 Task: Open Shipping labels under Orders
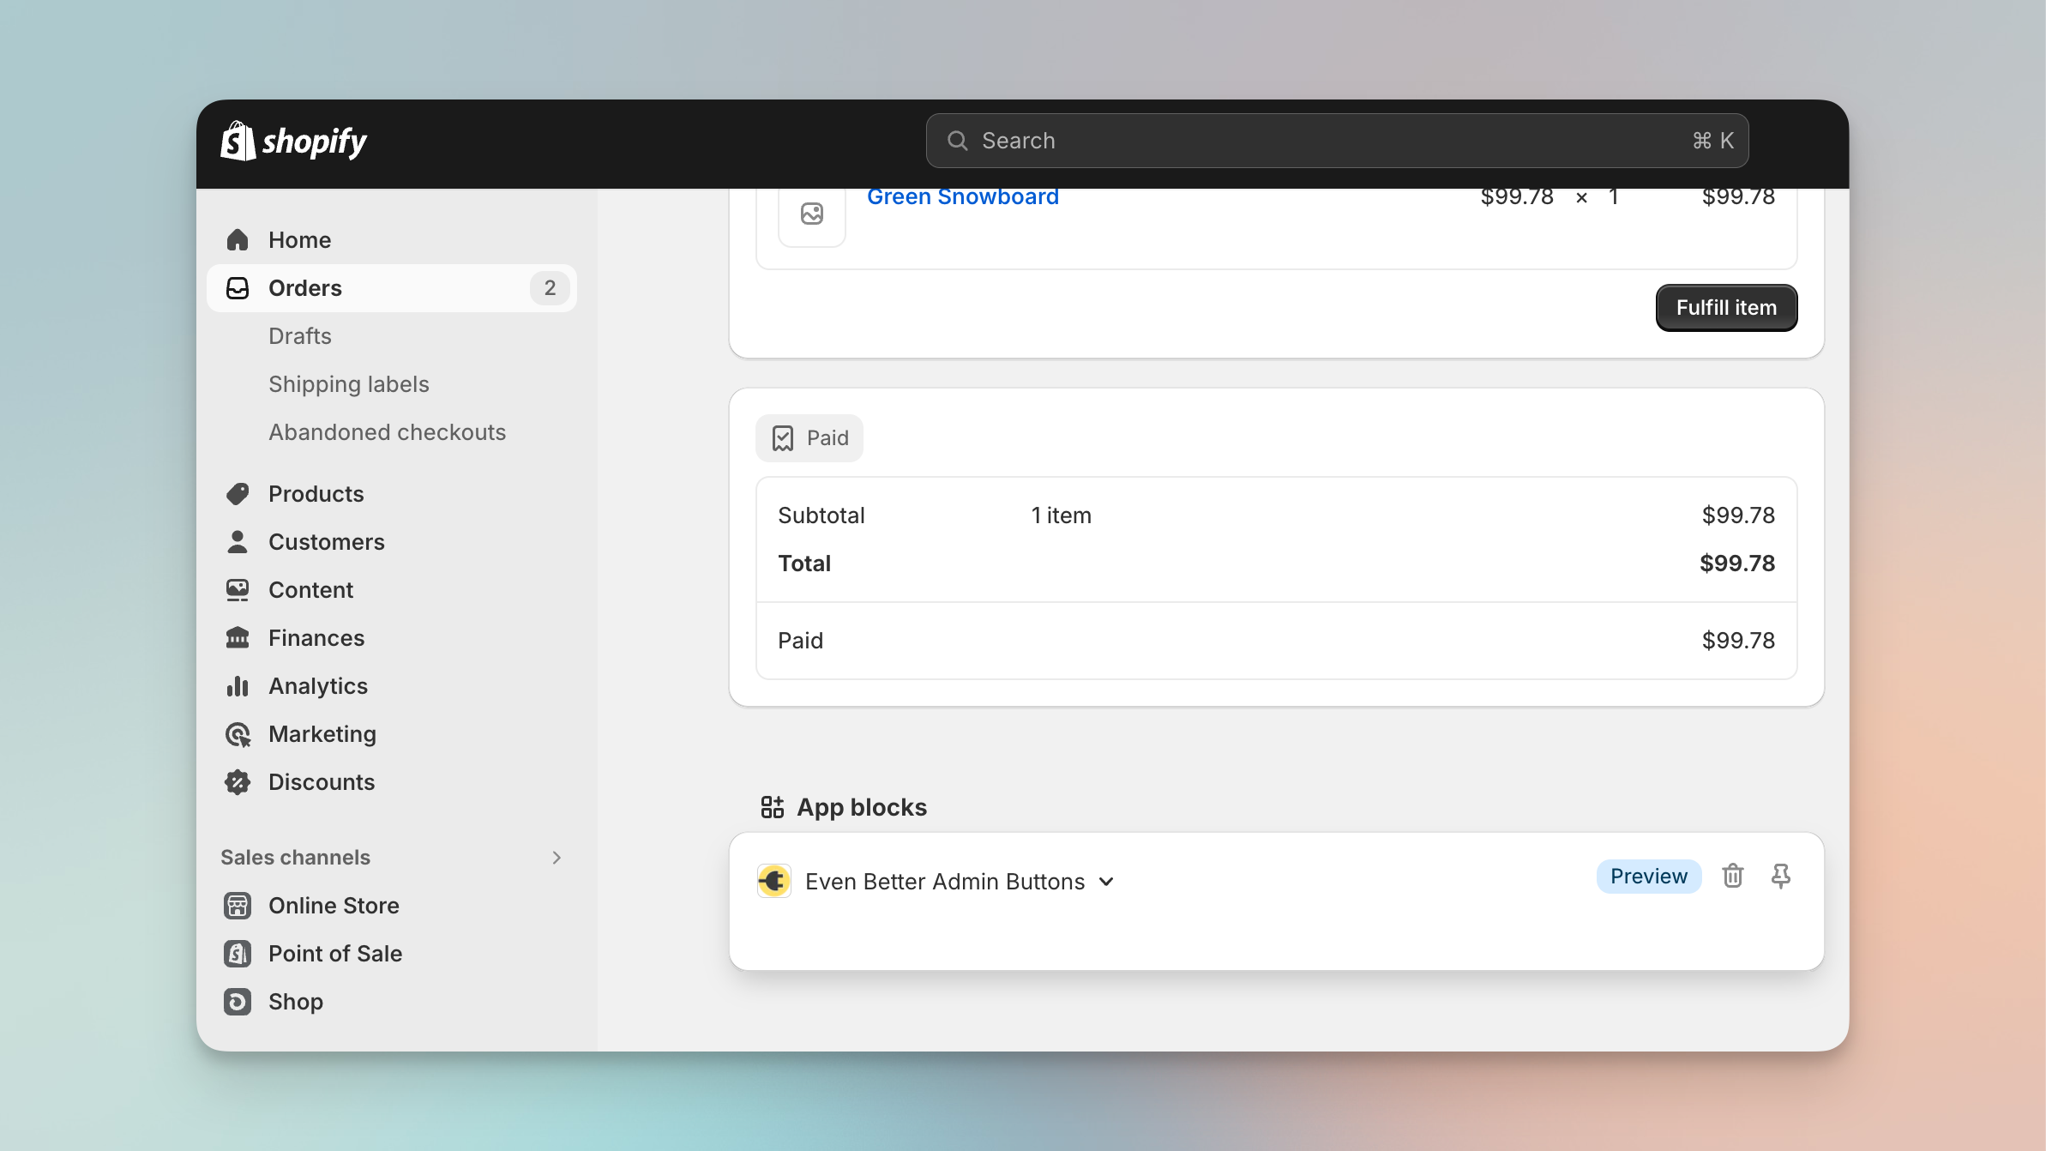(349, 384)
